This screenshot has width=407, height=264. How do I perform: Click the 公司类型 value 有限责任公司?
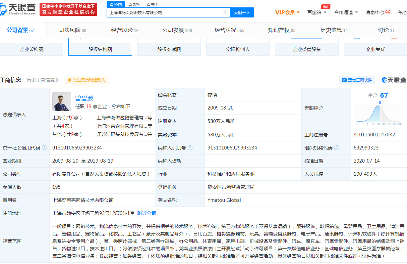[101, 174]
